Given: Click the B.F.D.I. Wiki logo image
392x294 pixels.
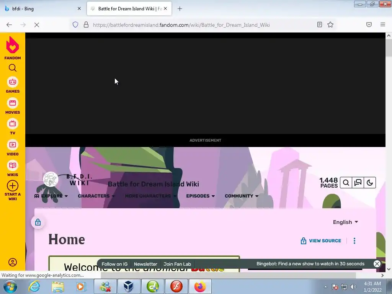Looking at the screenshot, I should tap(68, 180).
